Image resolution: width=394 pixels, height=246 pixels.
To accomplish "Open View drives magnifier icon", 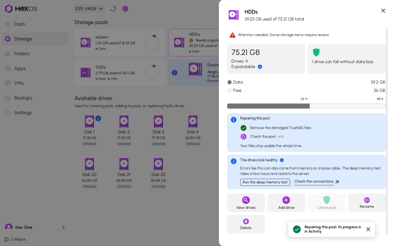I will 246,200.
